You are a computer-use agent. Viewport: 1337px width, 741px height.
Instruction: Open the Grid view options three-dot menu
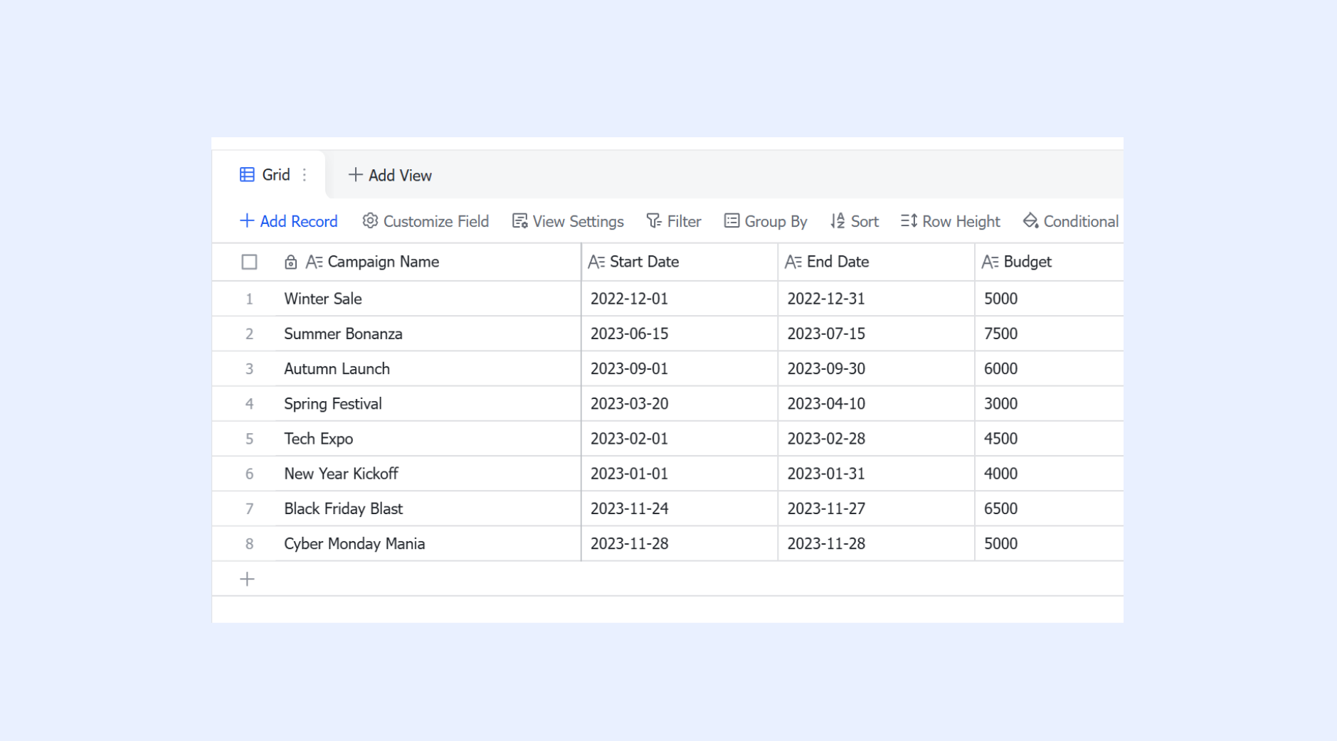coord(305,175)
